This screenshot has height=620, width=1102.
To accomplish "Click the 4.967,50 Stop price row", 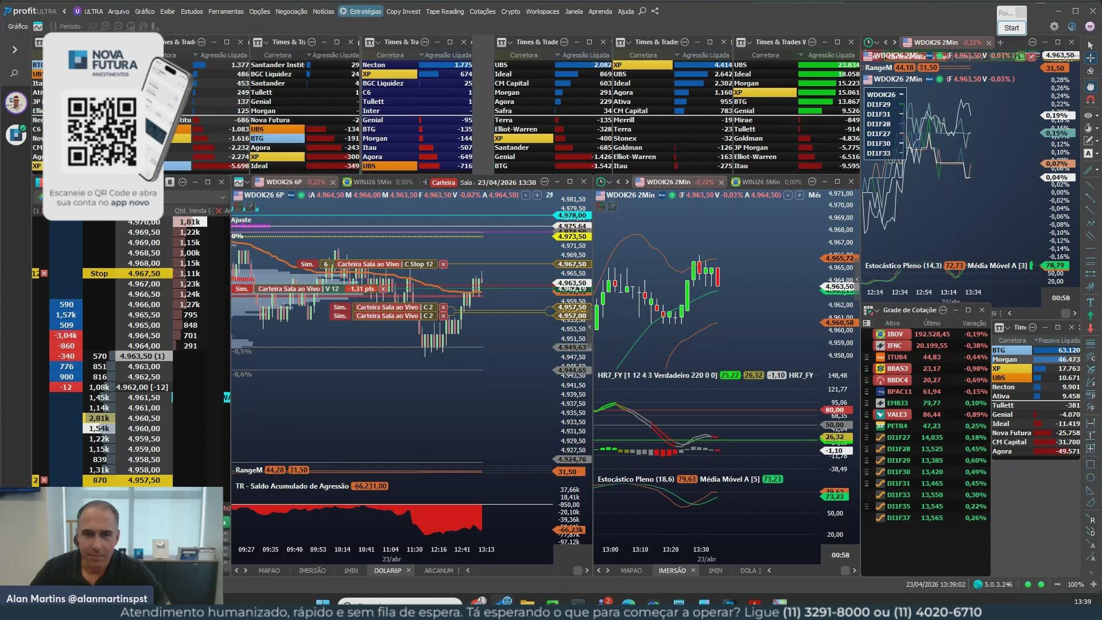I will click(143, 274).
